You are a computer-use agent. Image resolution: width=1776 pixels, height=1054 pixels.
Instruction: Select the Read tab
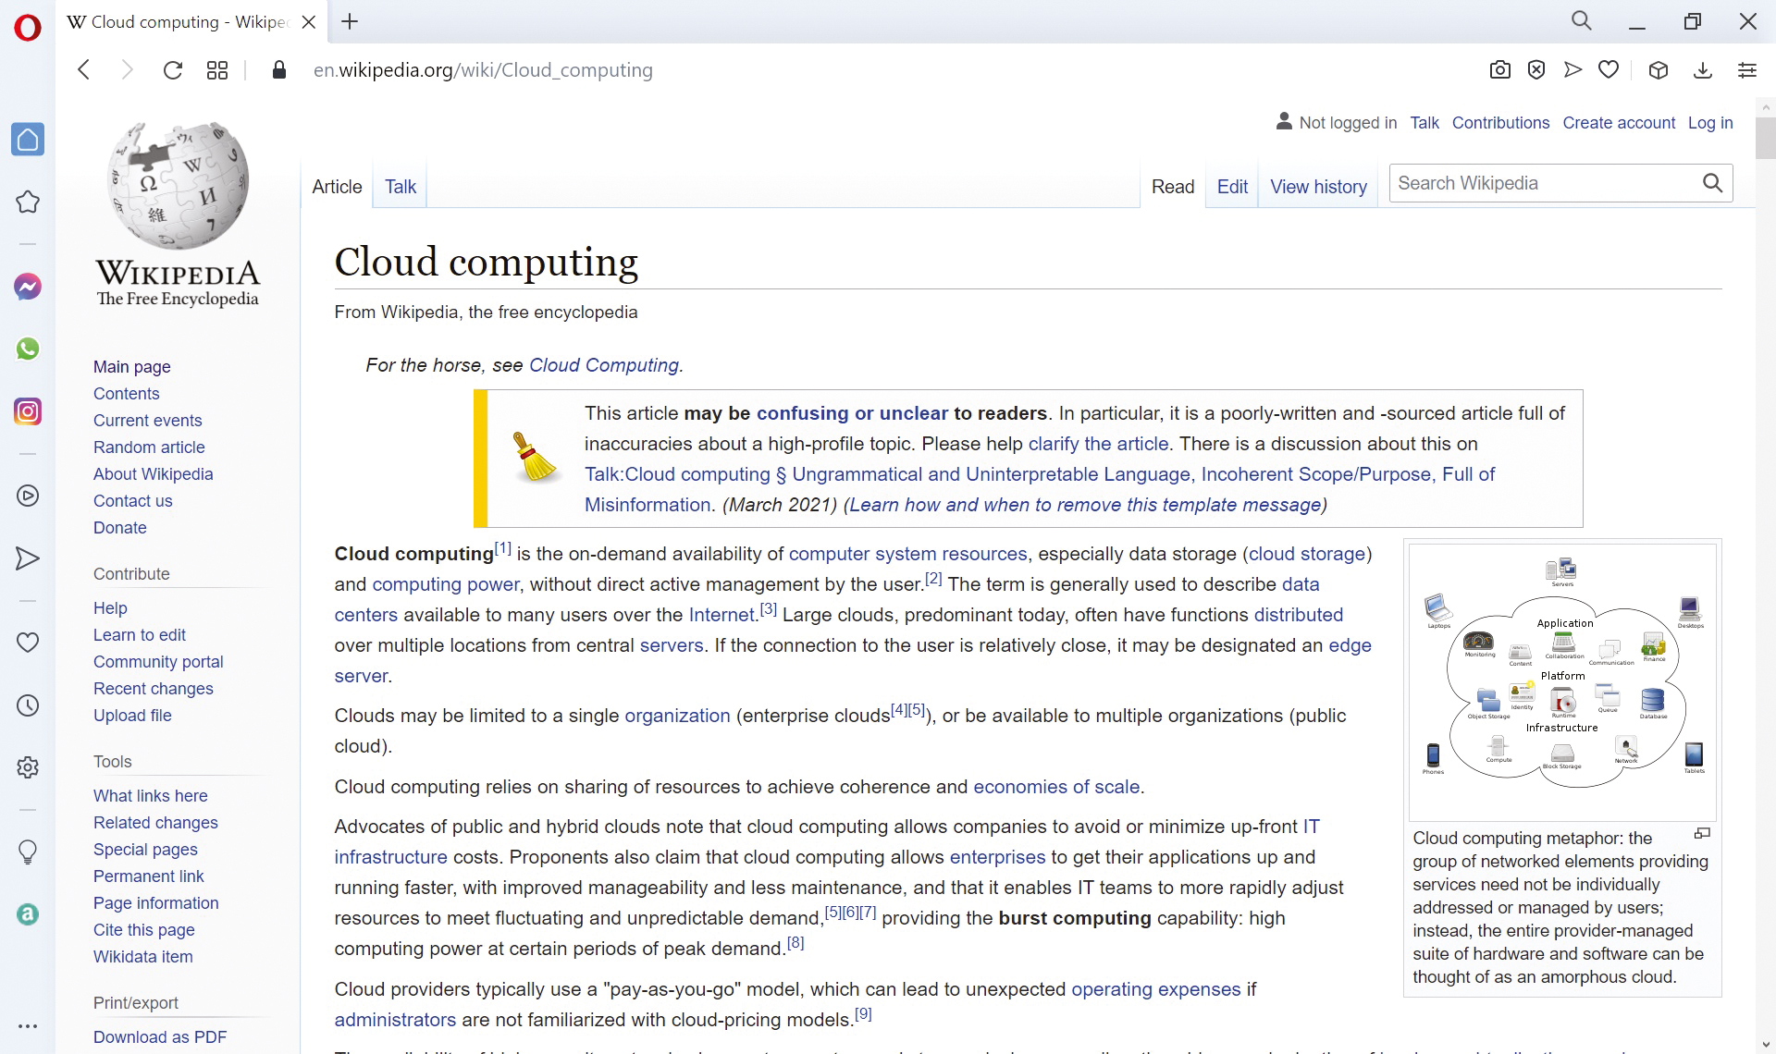(x=1173, y=187)
